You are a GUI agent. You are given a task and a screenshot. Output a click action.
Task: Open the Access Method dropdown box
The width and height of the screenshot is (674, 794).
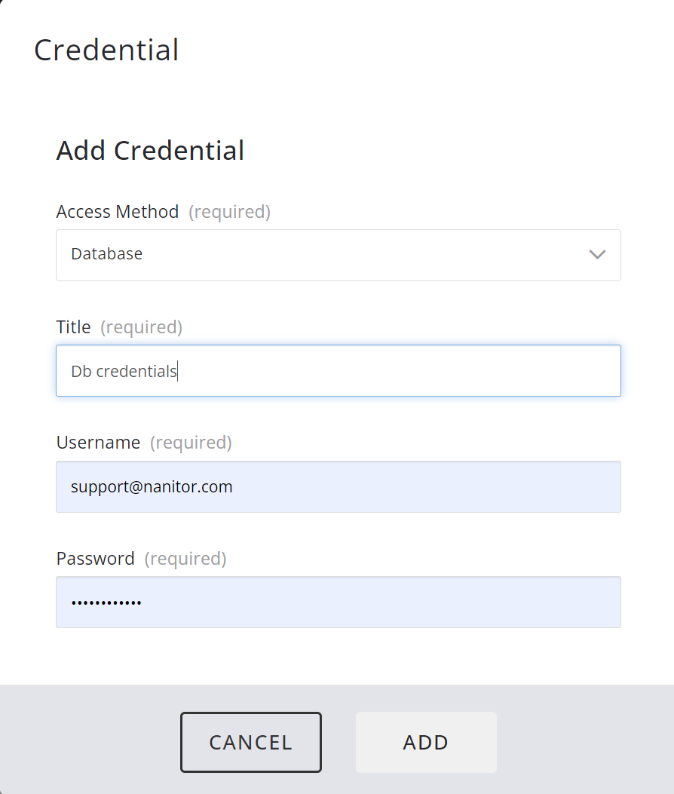pos(338,255)
